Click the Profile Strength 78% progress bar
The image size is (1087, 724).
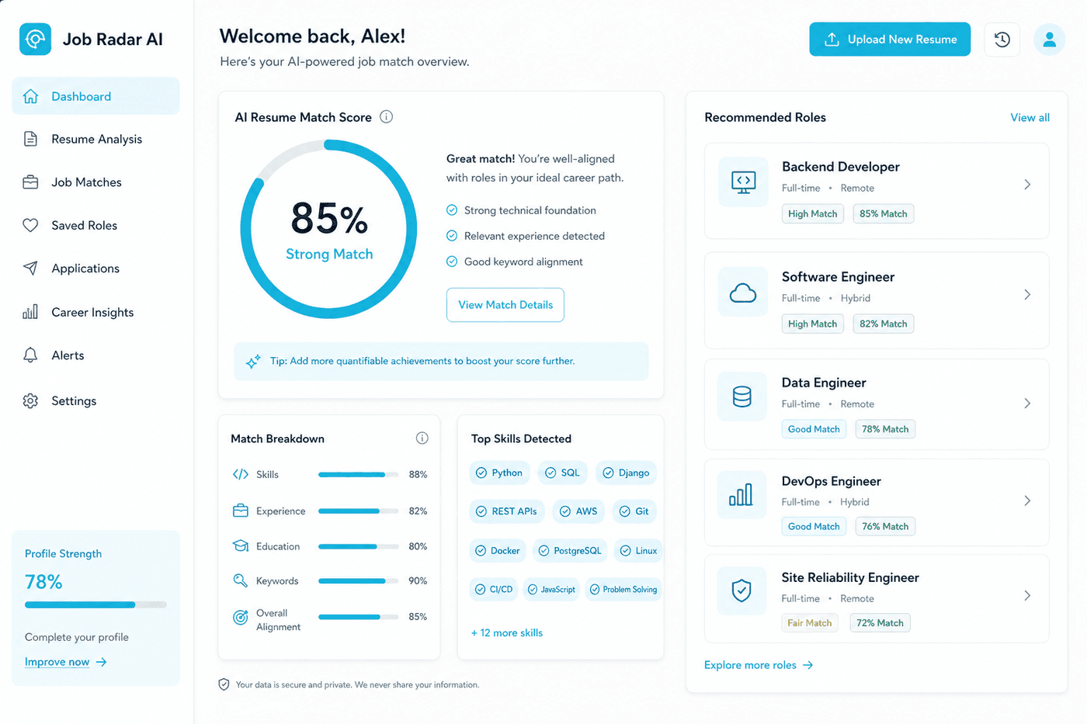96,604
